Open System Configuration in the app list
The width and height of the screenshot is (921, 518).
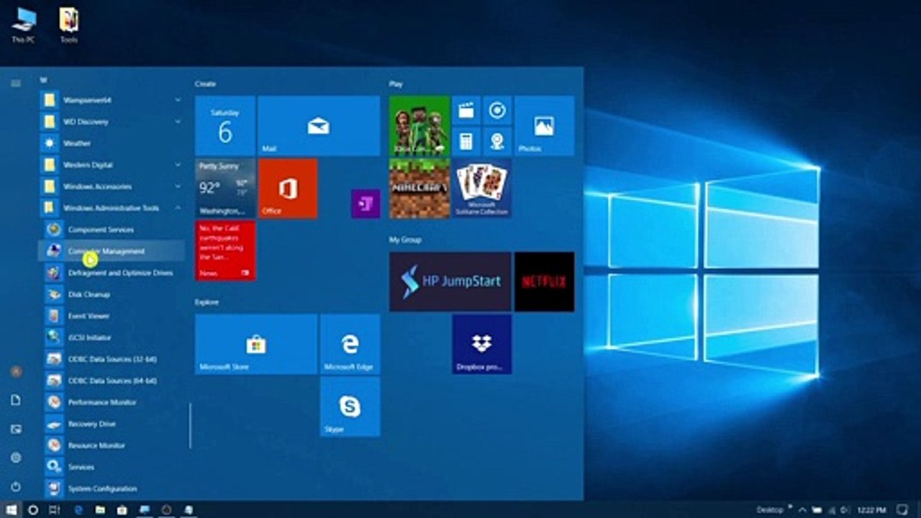click(112, 489)
